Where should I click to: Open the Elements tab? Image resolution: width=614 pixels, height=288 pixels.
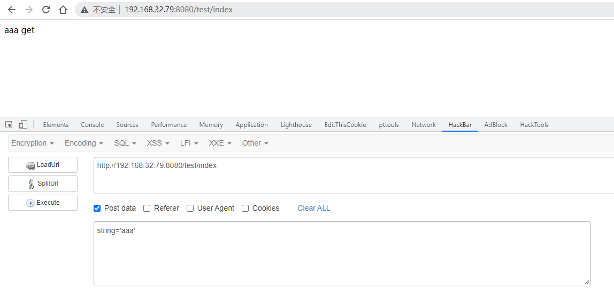56,125
